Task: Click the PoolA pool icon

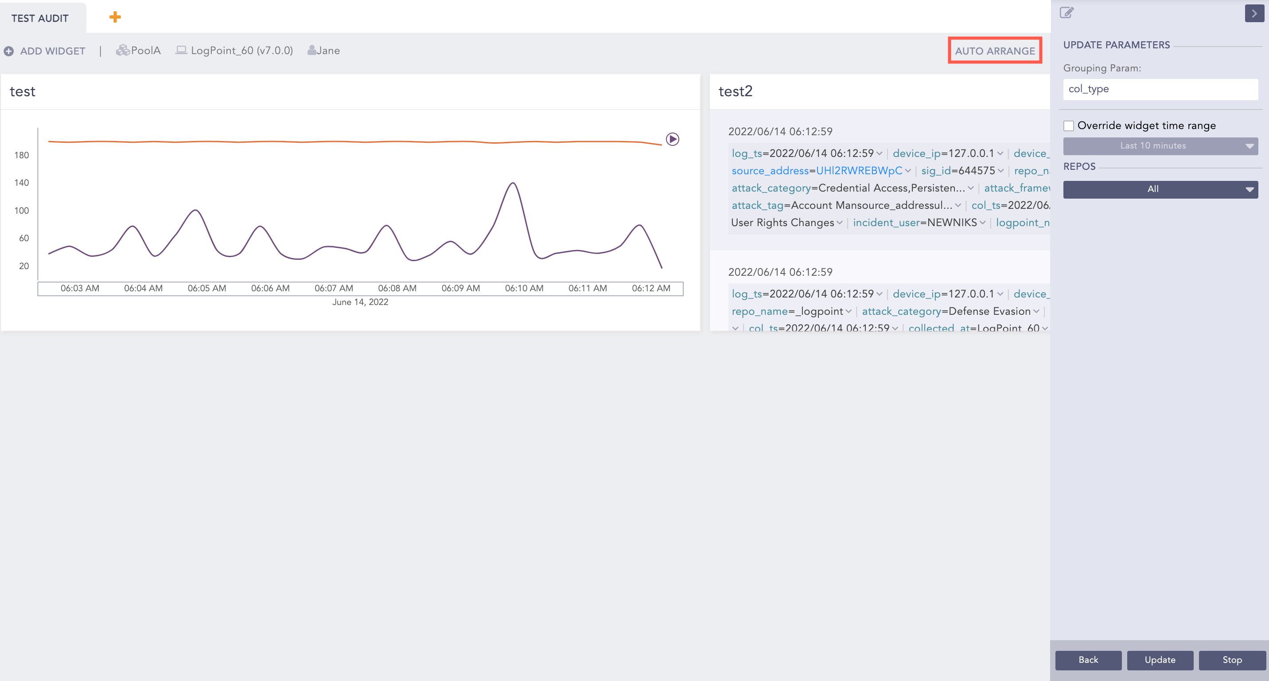Action: [x=122, y=50]
